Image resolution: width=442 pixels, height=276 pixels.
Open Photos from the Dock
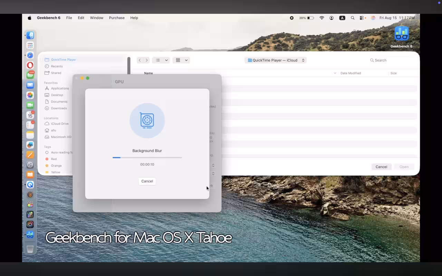click(30, 95)
